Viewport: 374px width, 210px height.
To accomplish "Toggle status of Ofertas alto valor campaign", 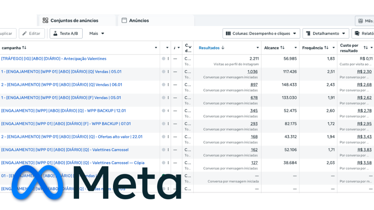I will coord(164,136).
